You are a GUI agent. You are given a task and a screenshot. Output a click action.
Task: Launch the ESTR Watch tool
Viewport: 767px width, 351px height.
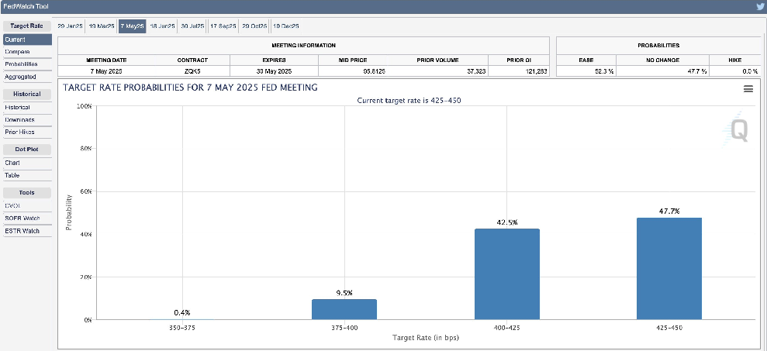(x=22, y=230)
